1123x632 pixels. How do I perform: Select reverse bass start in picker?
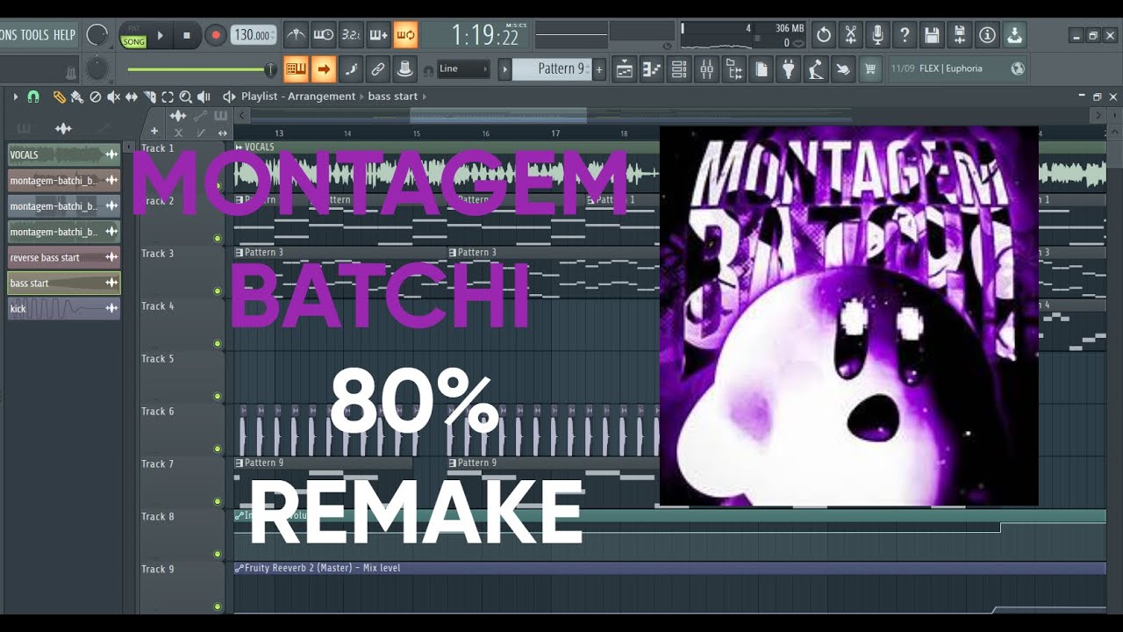pyautogui.click(x=64, y=257)
